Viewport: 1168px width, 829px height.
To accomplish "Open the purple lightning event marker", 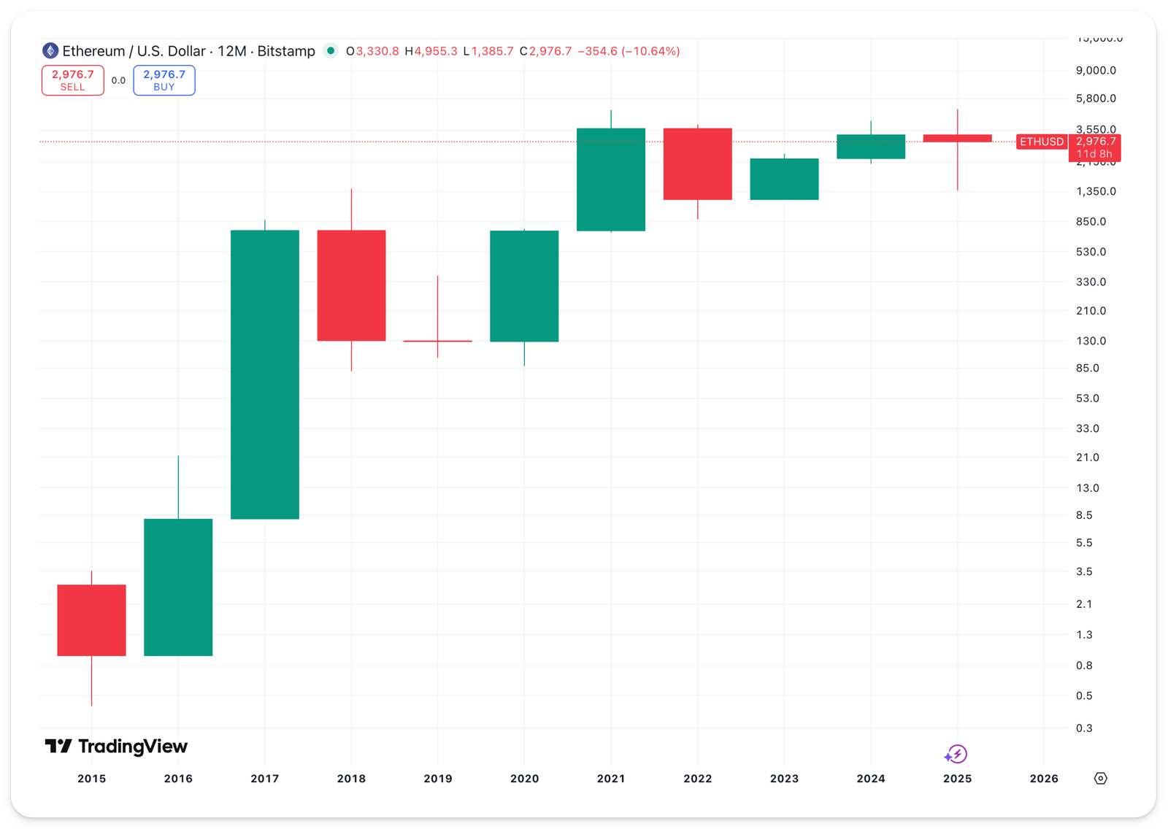I will [x=956, y=754].
